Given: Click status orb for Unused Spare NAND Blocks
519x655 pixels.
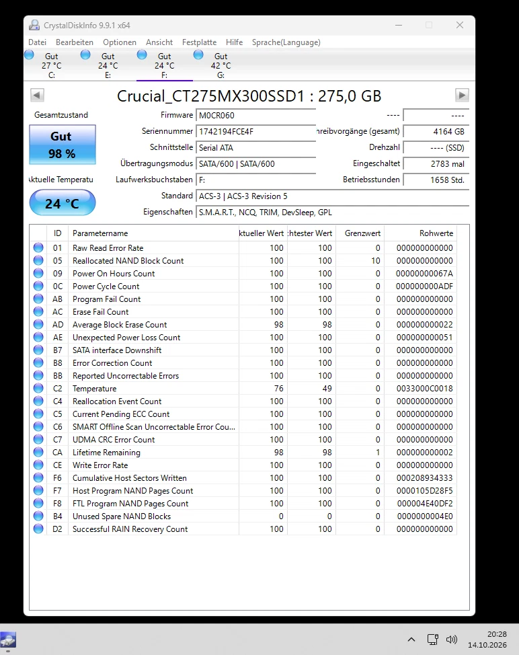Looking at the screenshot, I should [x=38, y=516].
